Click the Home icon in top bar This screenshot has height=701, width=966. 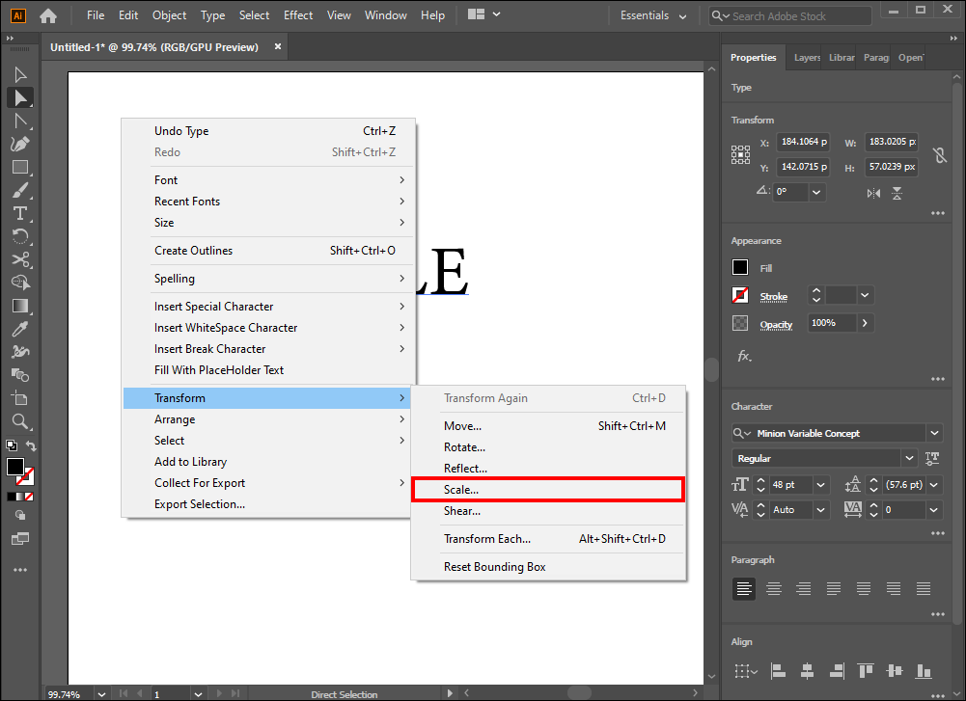coord(48,15)
